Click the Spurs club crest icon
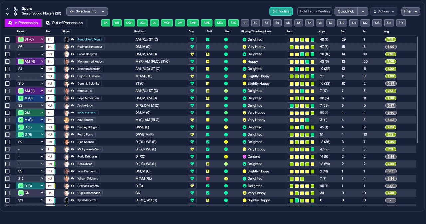 (x=15, y=11)
